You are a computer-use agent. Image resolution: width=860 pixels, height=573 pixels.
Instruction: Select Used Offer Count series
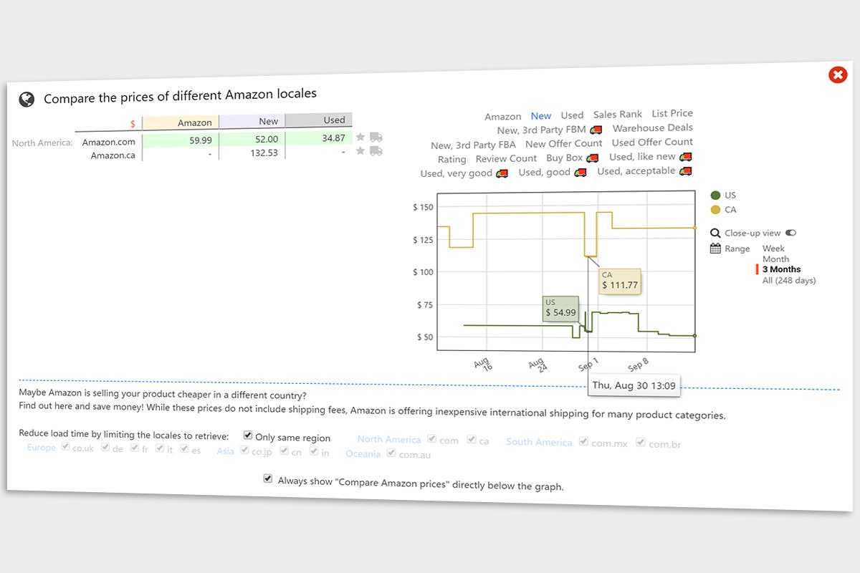coord(652,143)
